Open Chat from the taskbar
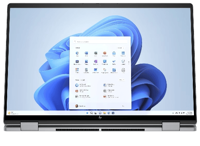Viewport: 200px width, 146px height. click(100, 113)
